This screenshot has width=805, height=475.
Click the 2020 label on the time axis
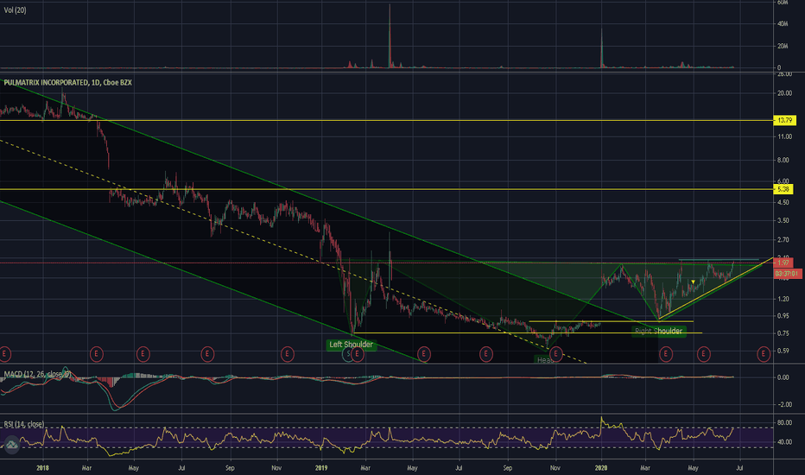point(600,468)
